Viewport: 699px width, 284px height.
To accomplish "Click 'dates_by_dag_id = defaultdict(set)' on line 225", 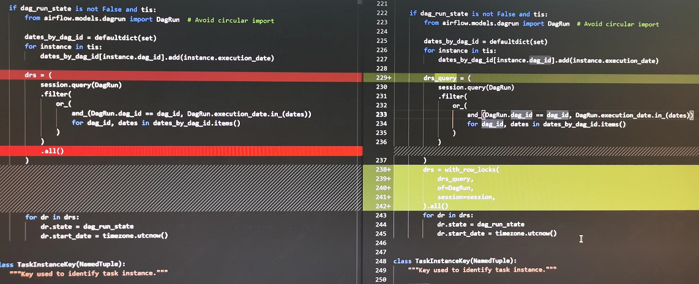I will pos(485,42).
